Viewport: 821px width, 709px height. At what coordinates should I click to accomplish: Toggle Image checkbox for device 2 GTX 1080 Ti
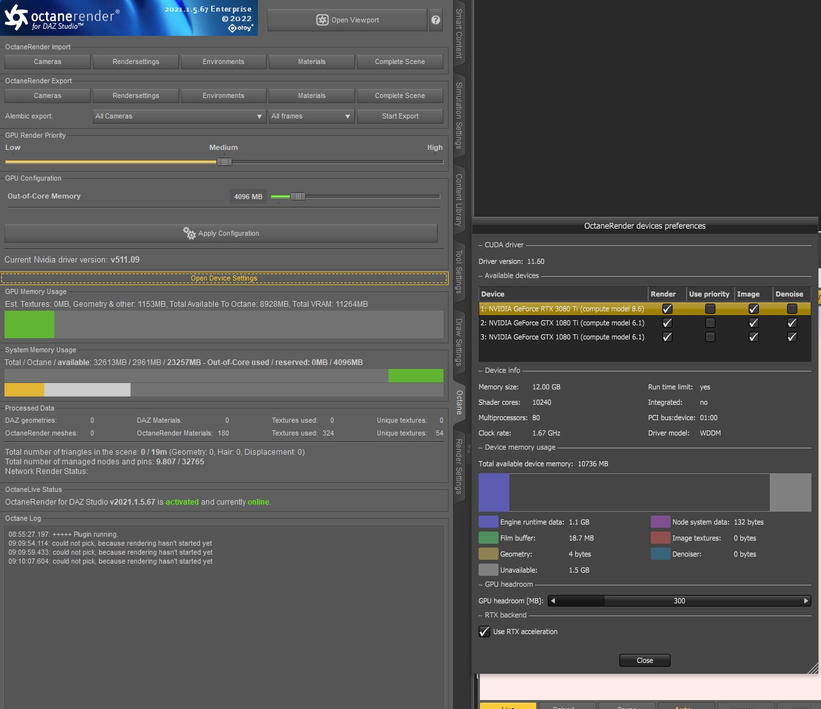753,323
